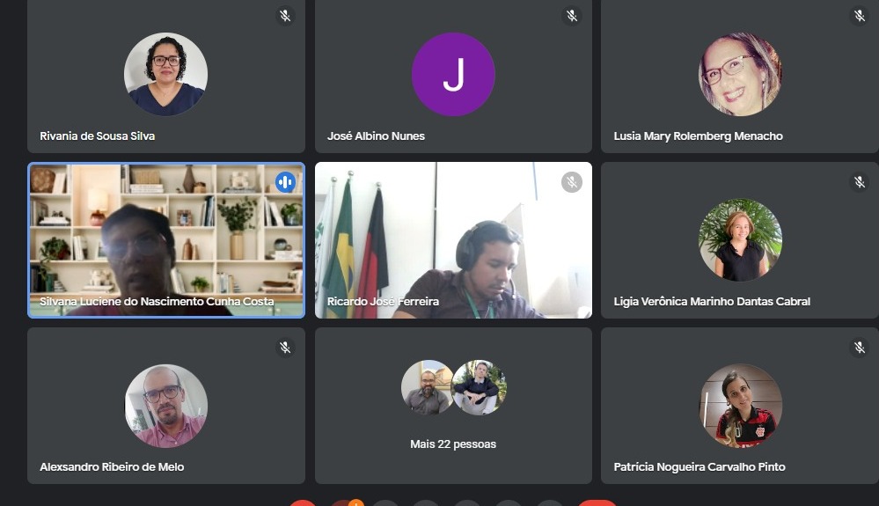Click muted microphone icon on Rivania's tile

285,16
